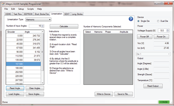The width and height of the screenshot is (174, 106).
Task: Open the blue help question mark icon
Action: (131, 19)
